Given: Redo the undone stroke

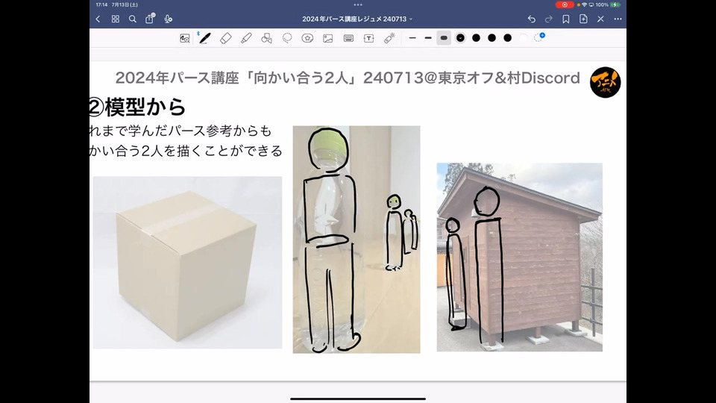Looking at the screenshot, I should (x=548, y=19).
